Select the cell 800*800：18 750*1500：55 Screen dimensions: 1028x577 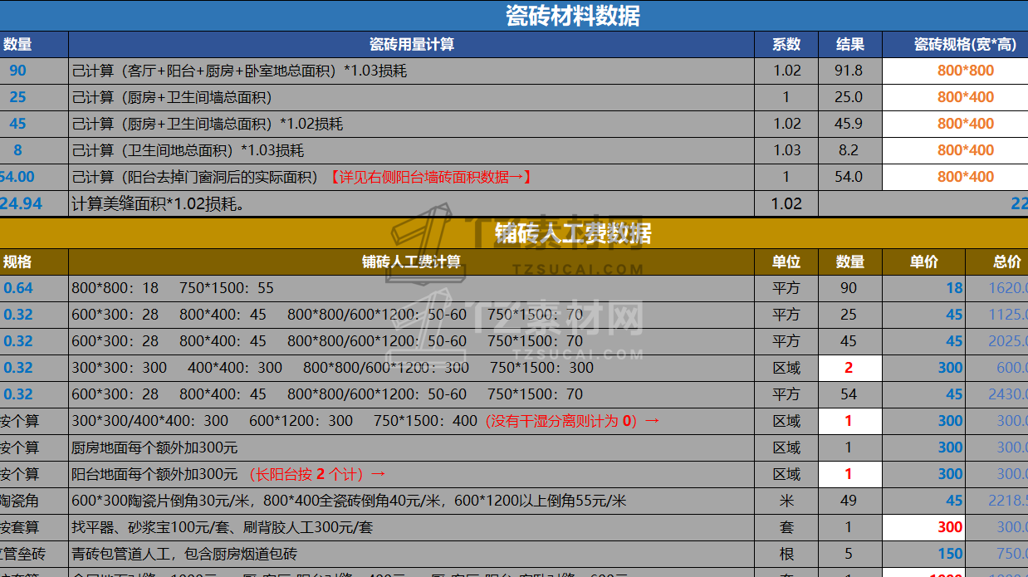pos(412,288)
